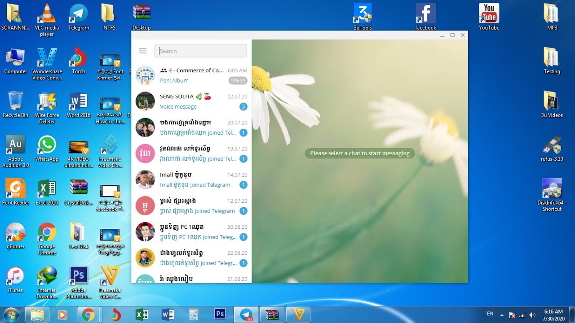This screenshot has height=323, width=575.
Task: Click SENG SOLITA unread badge 5
Action: pos(243,107)
